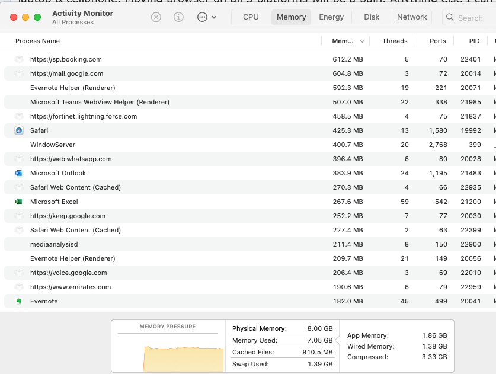Click the Safari compass app icon
496x374 pixels.
19,130
